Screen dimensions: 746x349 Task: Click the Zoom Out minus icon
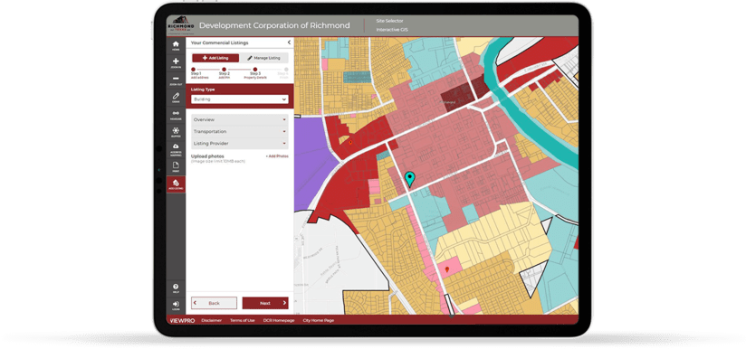[176, 80]
